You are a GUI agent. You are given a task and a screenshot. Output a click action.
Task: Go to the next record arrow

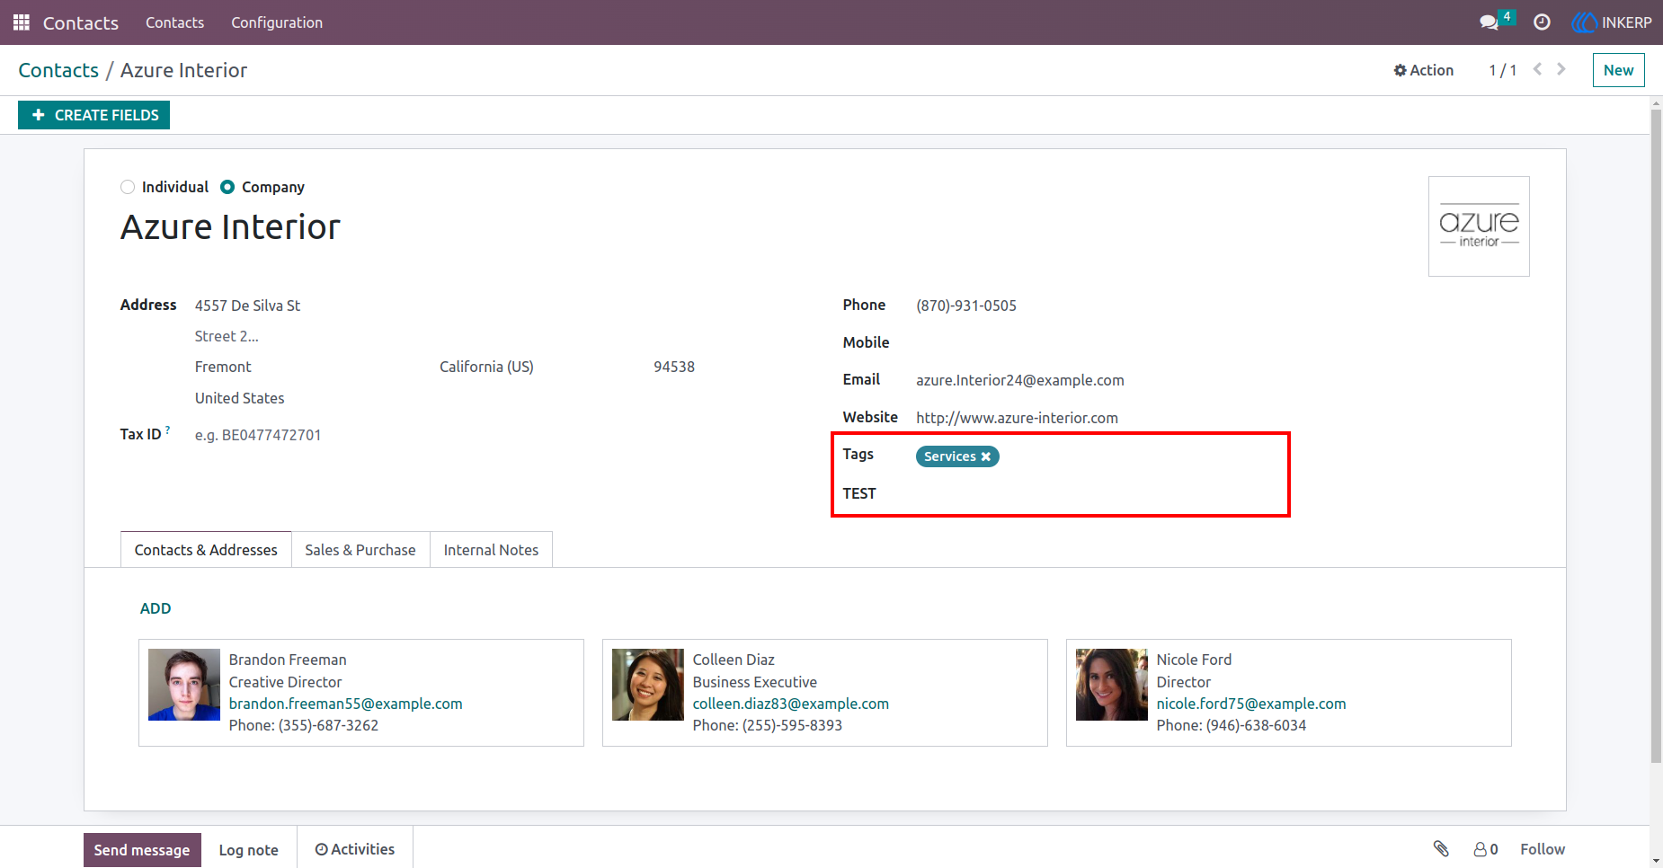tap(1561, 69)
